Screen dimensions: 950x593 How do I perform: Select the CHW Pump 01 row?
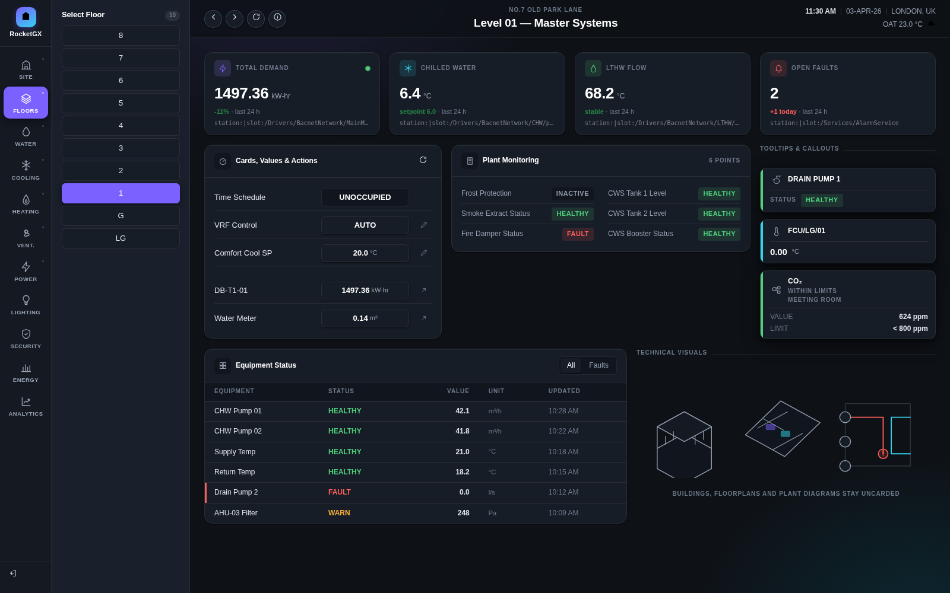click(x=416, y=412)
